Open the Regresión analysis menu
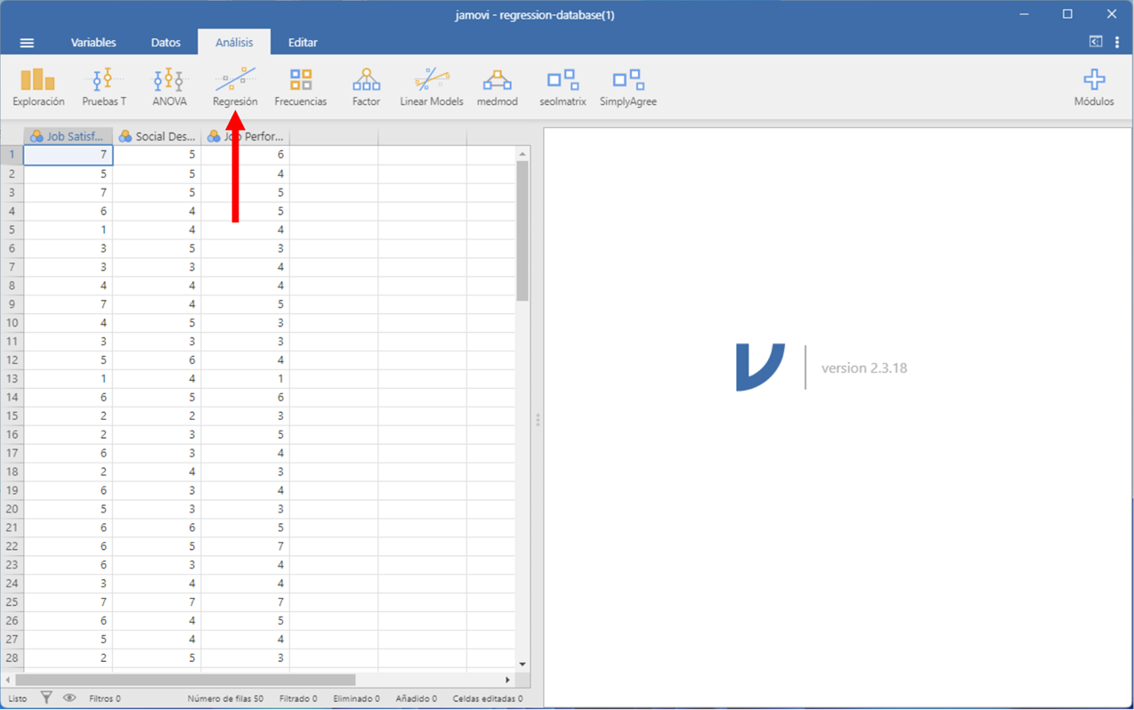Image resolution: width=1134 pixels, height=710 pixels. click(x=235, y=87)
